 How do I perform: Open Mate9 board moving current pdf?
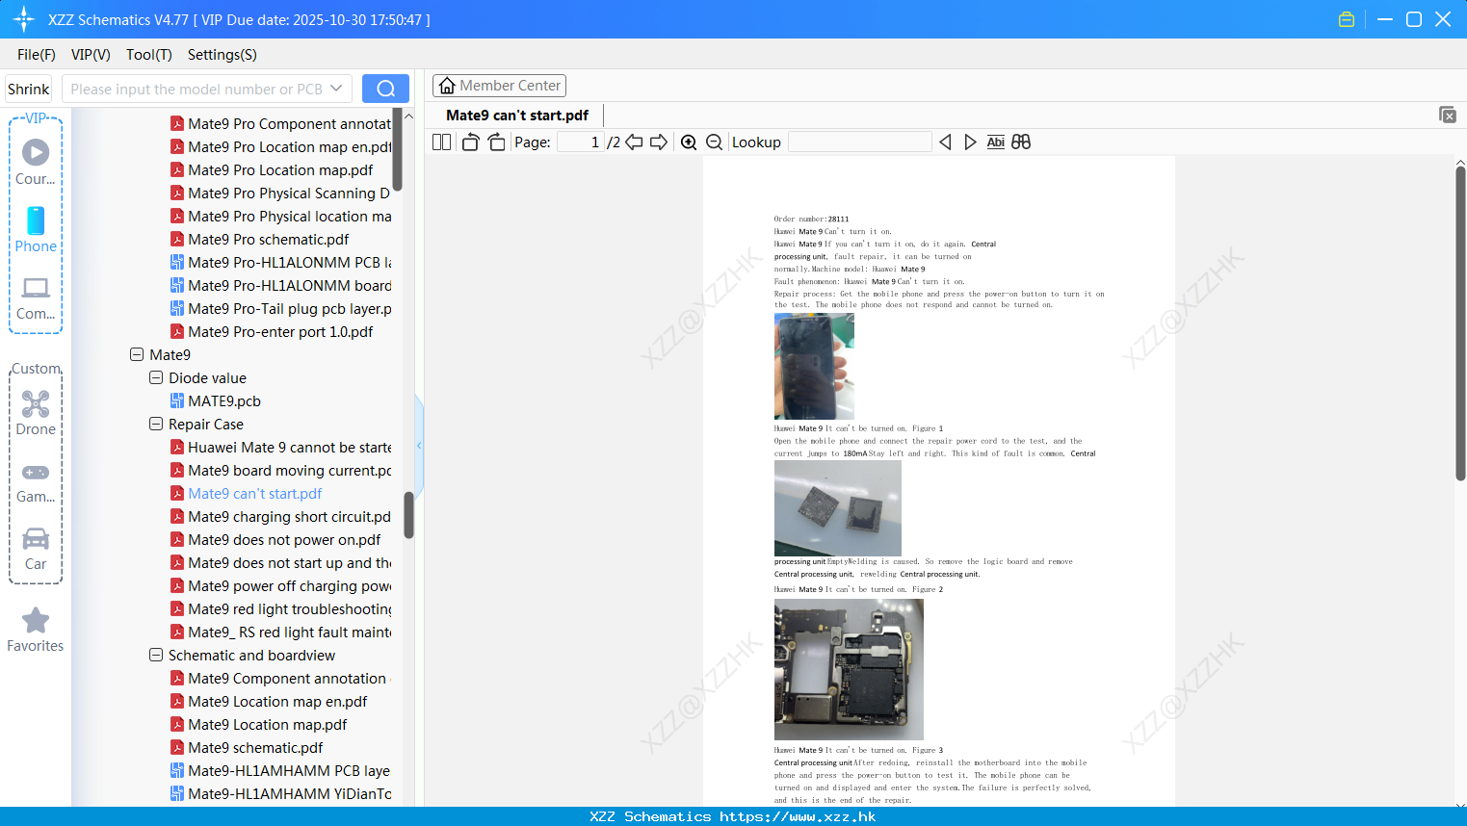click(x=280, y=470)
